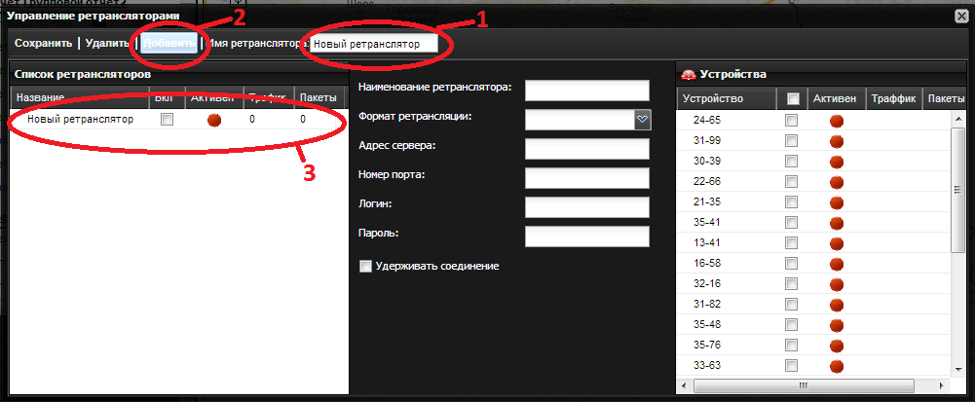Click the Устройства panel header icon
975x402 pixels.
pyautogui.click(x=688, y=74)
